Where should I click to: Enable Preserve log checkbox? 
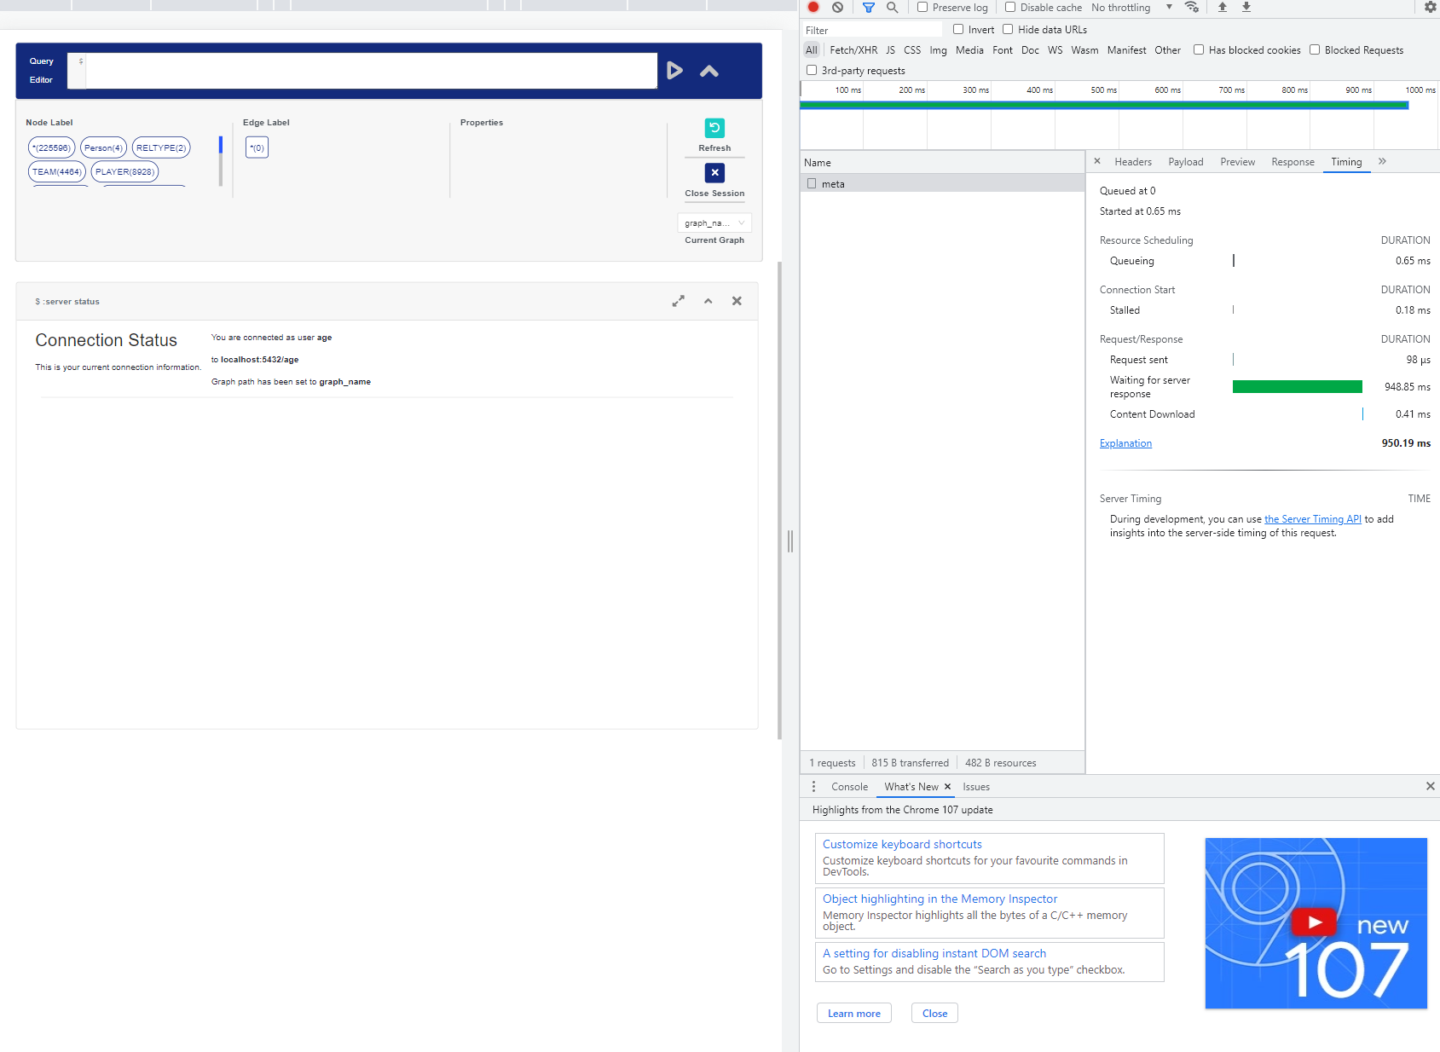pos(922,7)
